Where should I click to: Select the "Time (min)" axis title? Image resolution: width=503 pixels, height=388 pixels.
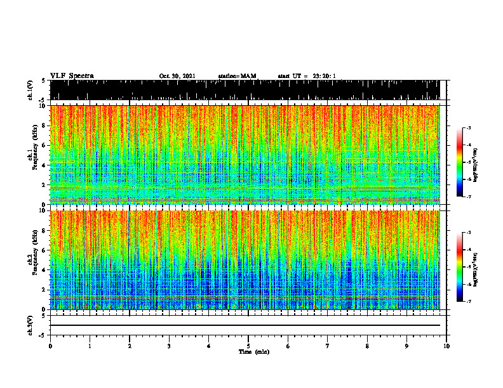pos(254,352)
